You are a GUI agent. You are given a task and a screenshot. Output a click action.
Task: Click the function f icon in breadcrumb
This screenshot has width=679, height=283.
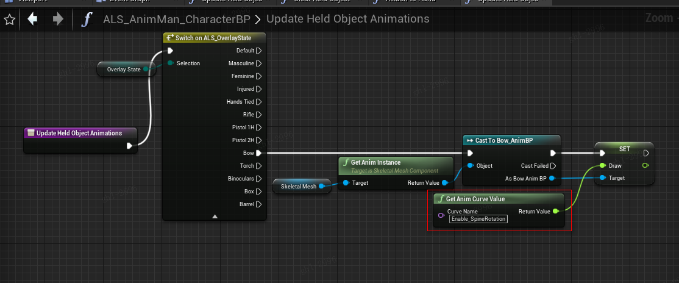pyautogui.click(x=87, y=20)
